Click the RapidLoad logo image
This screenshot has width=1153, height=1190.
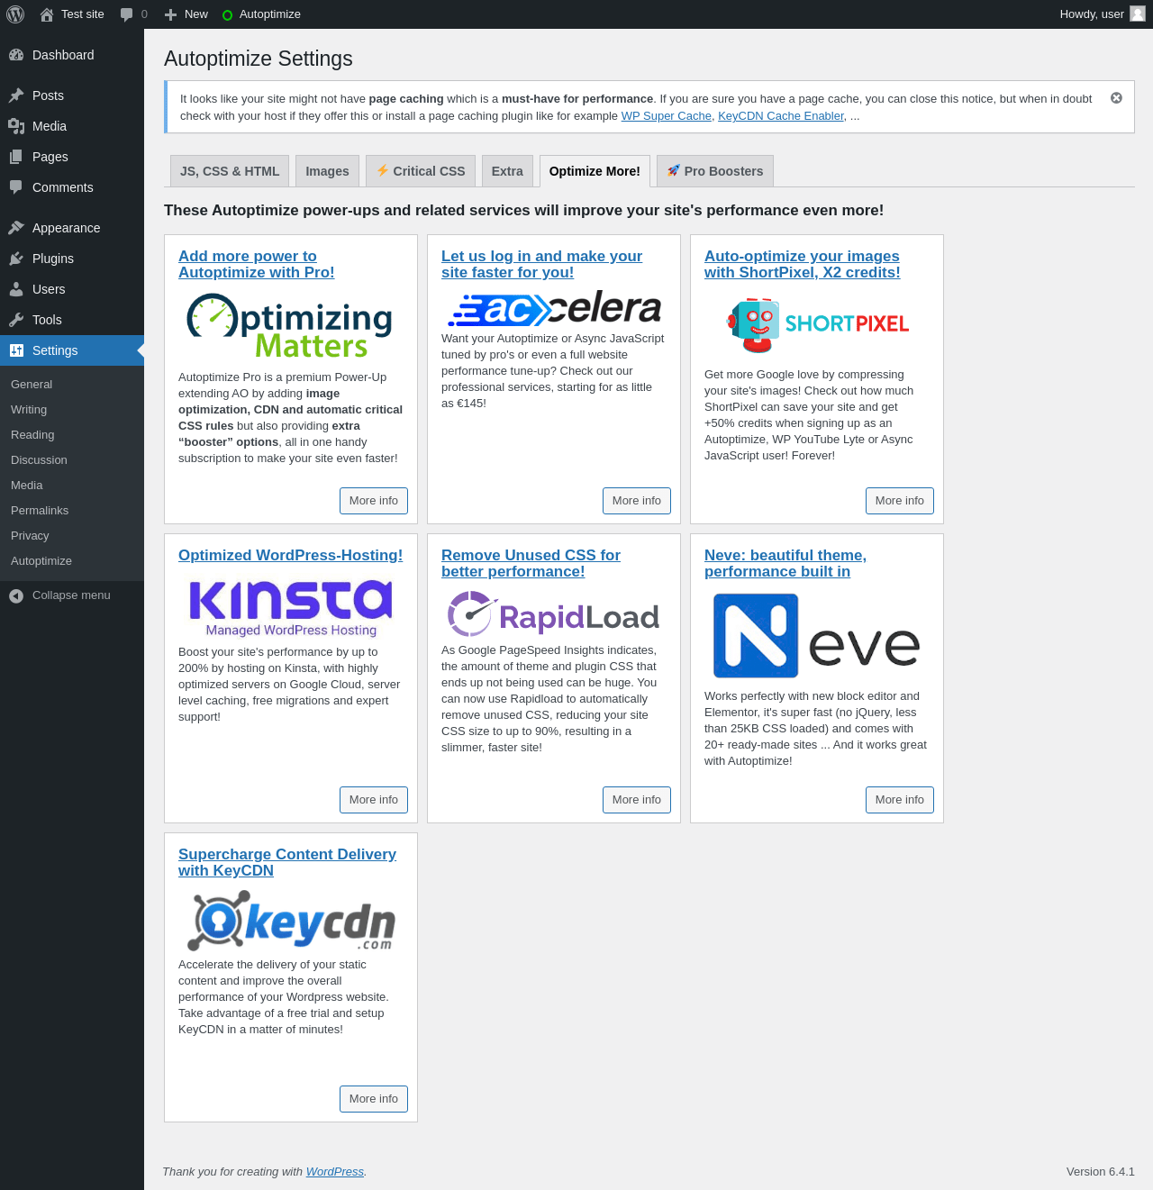554,614
